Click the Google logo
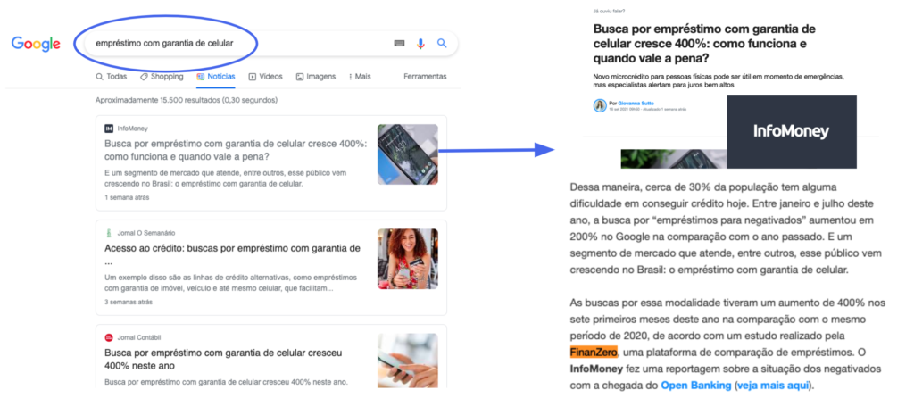 [x=36, y=44]
